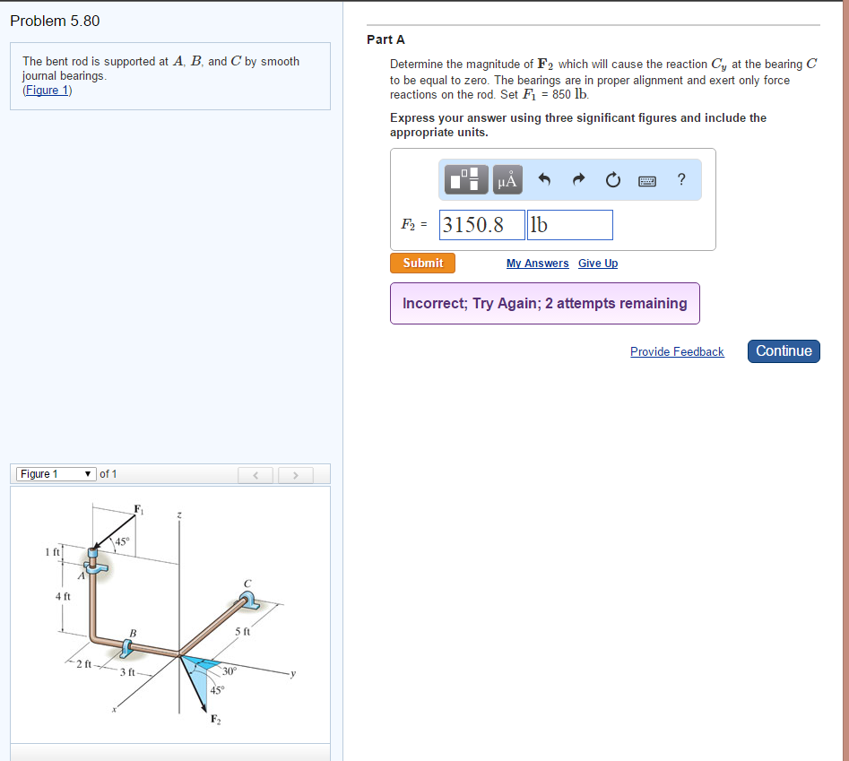Open the keyboard shortcuts icon
The height and width of the screenshot is (761, 849).
[x=646, y=180]
